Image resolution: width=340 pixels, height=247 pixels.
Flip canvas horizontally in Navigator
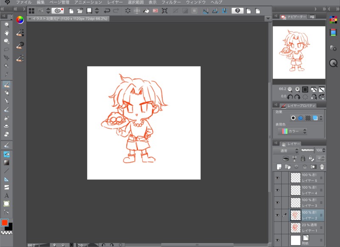point(314,97)
